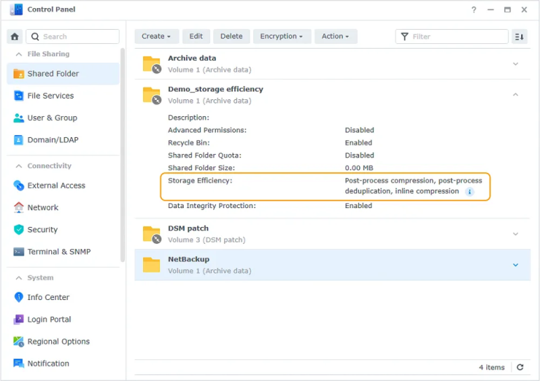This screenshot has width=540, height=381.
Task: Click the Filter input field
Action: click(x=452, y=36)
